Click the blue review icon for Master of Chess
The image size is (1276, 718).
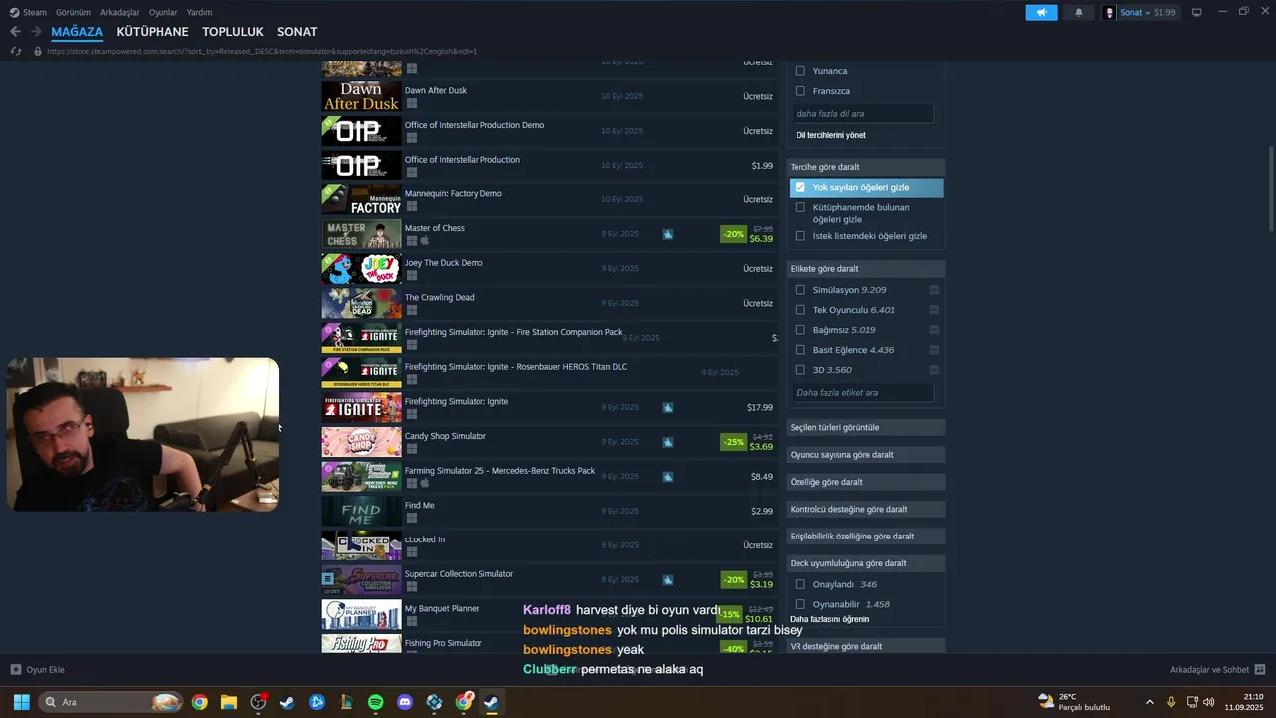tap(667, 234)
